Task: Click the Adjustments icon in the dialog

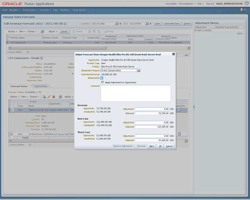Action: [x=102, y=78]
